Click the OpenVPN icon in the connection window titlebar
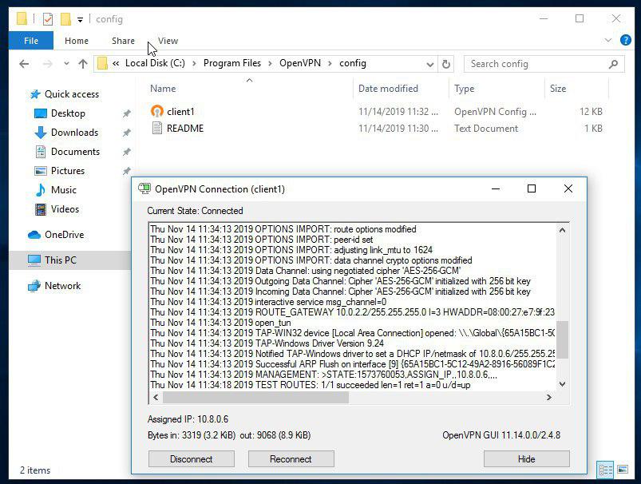Image resolution: width=641 pixels, height=484 pixels. (x=144, y=188)
